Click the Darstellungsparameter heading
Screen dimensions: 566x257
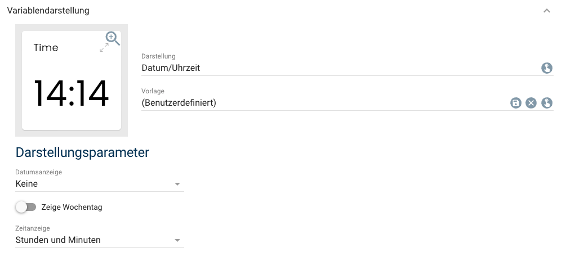tap(82, 152)
